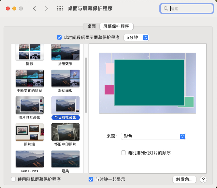Disable 此时间段后显示屏幕保护程序 checkbox
Image resolution: width=217 pixels, height=188 pixels.
click(59, 37)
